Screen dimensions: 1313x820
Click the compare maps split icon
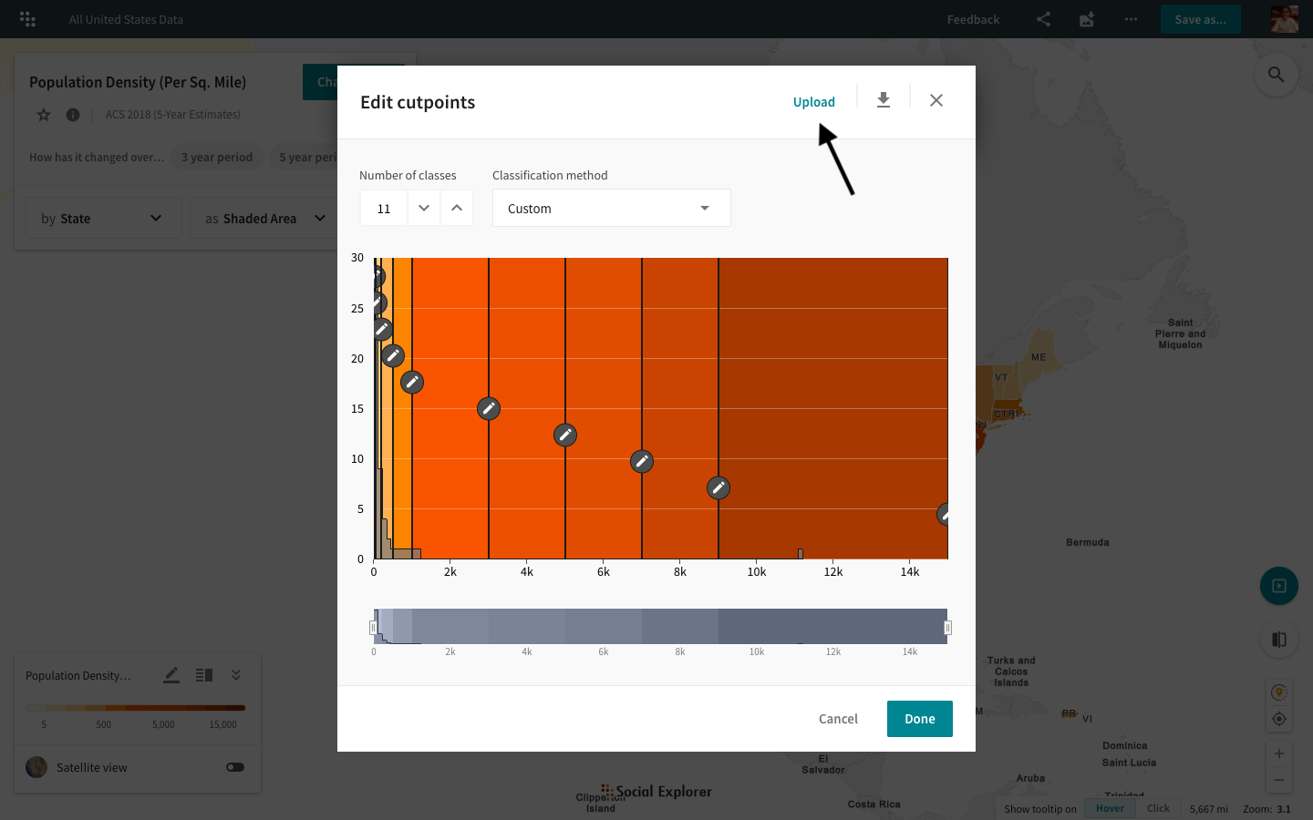pos(1279,640)
